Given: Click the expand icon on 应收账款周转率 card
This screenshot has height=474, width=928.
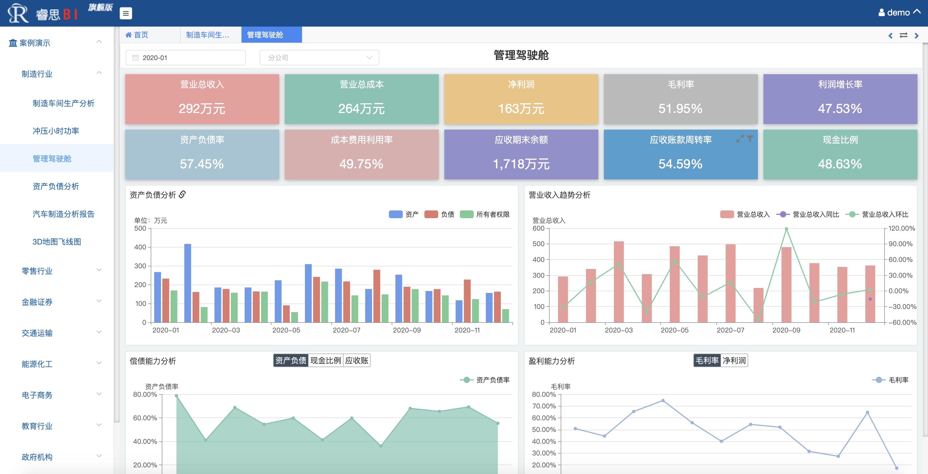Looking at the screenshot, I should [x=740, y=139].
